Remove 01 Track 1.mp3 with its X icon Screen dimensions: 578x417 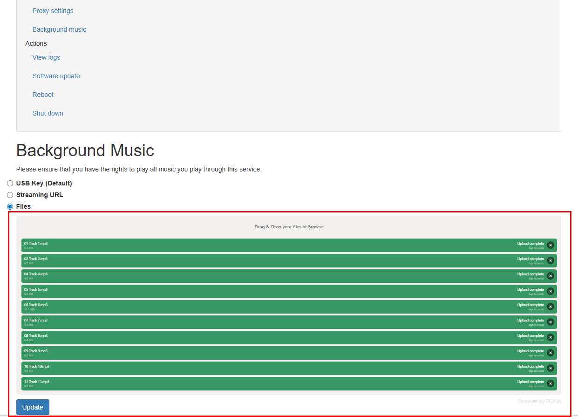(550, 245)
